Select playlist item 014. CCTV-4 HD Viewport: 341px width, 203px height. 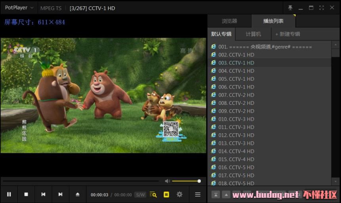tap(269, 151)
